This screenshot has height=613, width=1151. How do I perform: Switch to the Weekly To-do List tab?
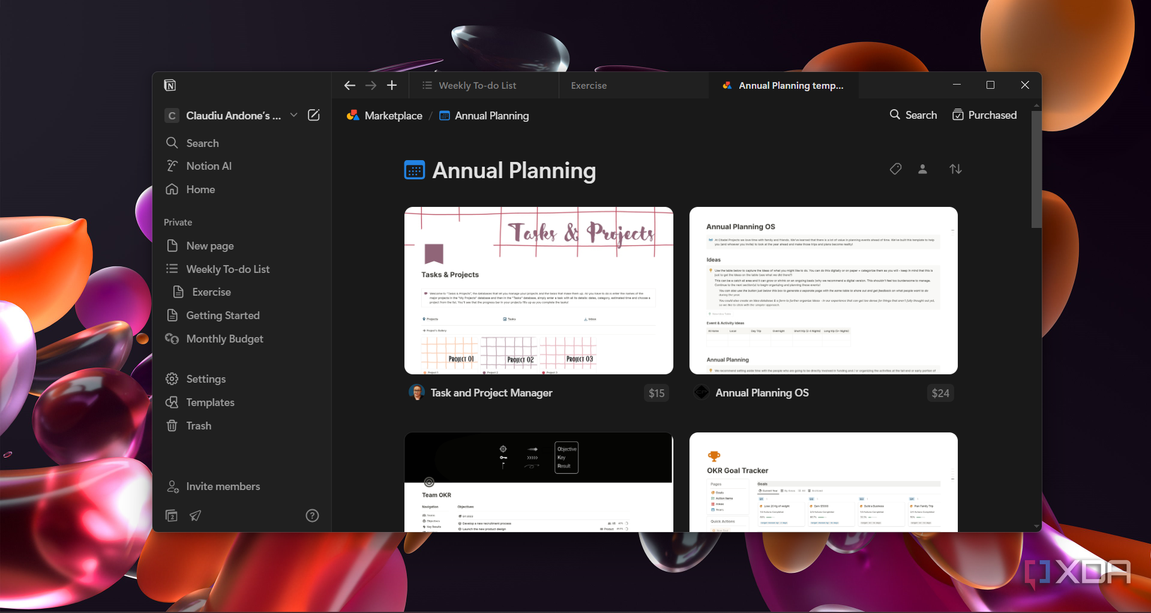pos(484,85)
